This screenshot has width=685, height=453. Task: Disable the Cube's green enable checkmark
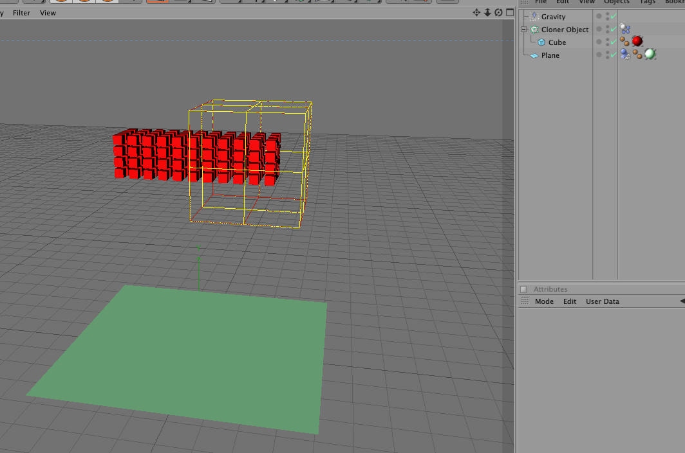(x=614, y=42)
